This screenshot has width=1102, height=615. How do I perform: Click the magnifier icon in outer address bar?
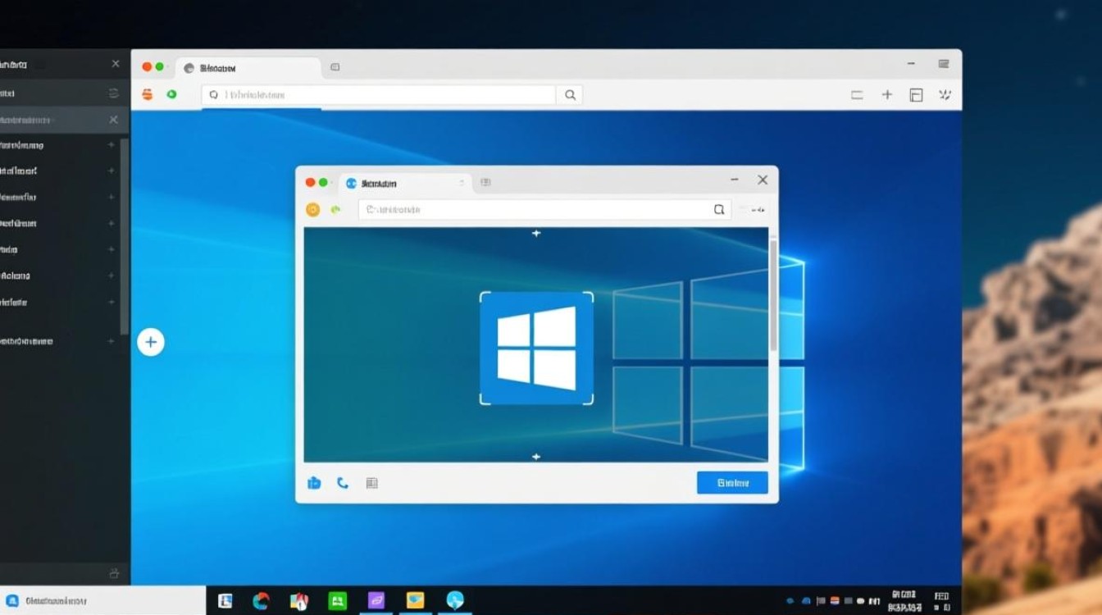coord(570,95)
